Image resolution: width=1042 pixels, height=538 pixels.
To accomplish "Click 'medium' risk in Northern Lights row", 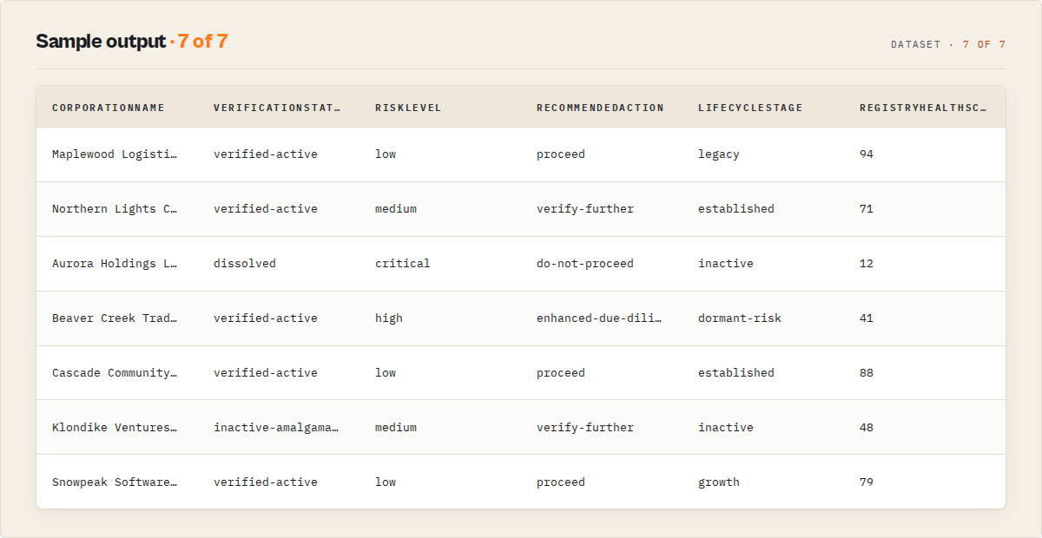I will tap(396, 209).
